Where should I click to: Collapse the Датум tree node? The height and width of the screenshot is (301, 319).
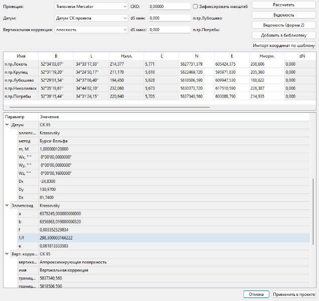(7, 124)
